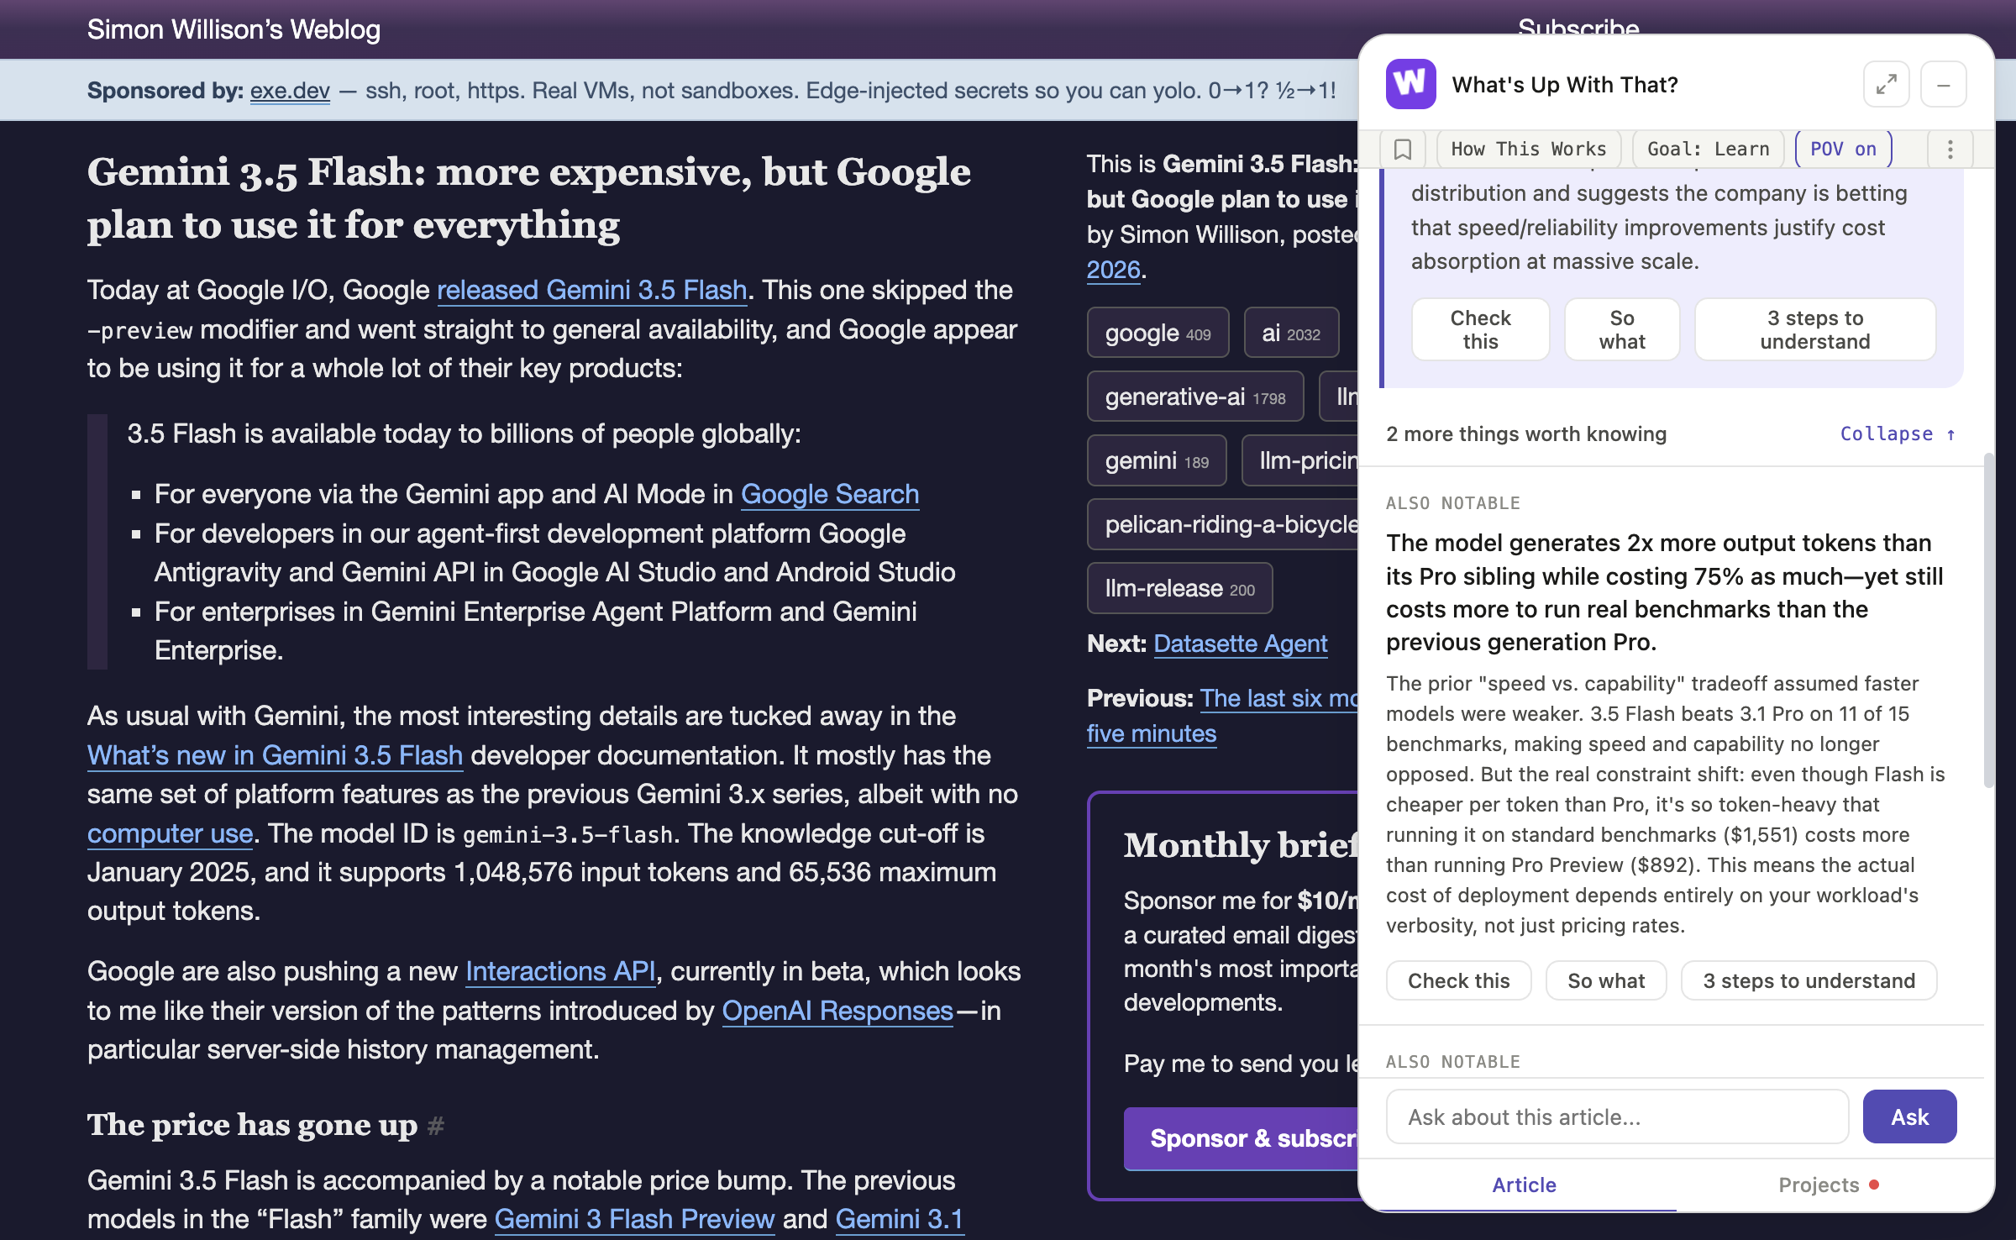The height and width of the screenshot is (1240, 2016).
Task: Open What's new in Gemini 3.5 Flash link
Action: tap(275, 755)
